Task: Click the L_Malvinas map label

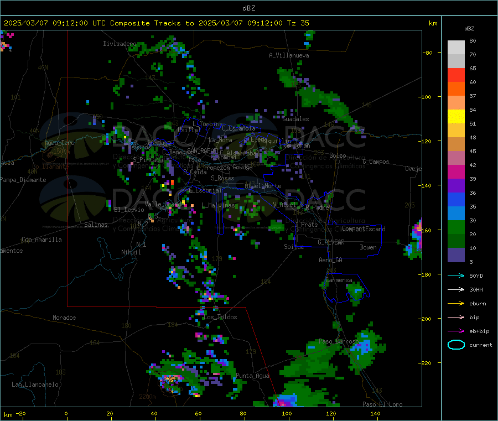Action: click(218, 206)
